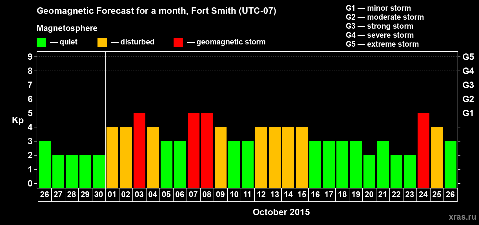Viewport: 479px width, 225px height.
Task: Click the green bar for date 27
Action: click(58, 171)
